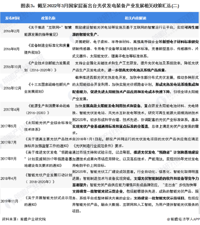Select the 2016年12月 date cell
This screenshot has width=200, height=225.
click(12, 88)
